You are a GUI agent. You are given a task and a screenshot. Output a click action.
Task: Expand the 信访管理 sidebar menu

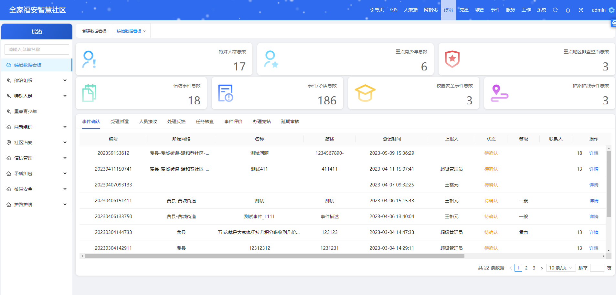coord(37,158)
